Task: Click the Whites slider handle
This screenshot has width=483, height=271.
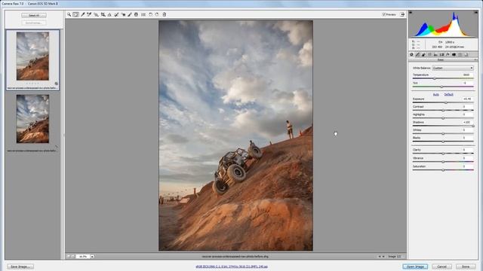Action: (443, 134)
